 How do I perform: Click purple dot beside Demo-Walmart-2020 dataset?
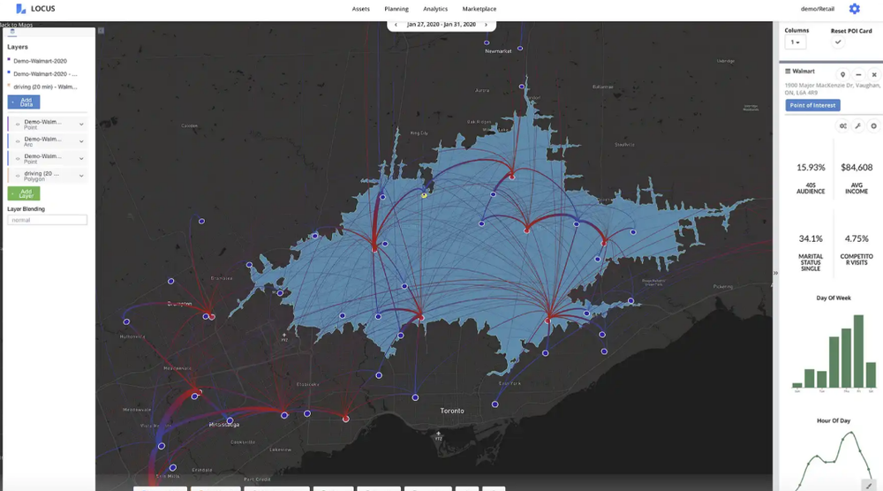[9, 59]
